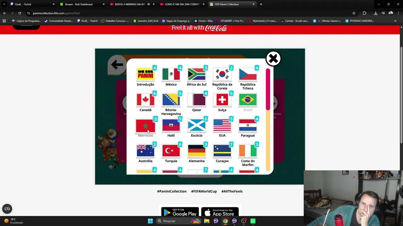Open a new browser tab
This screenshot has width=403, height=226.
point(261,4)
